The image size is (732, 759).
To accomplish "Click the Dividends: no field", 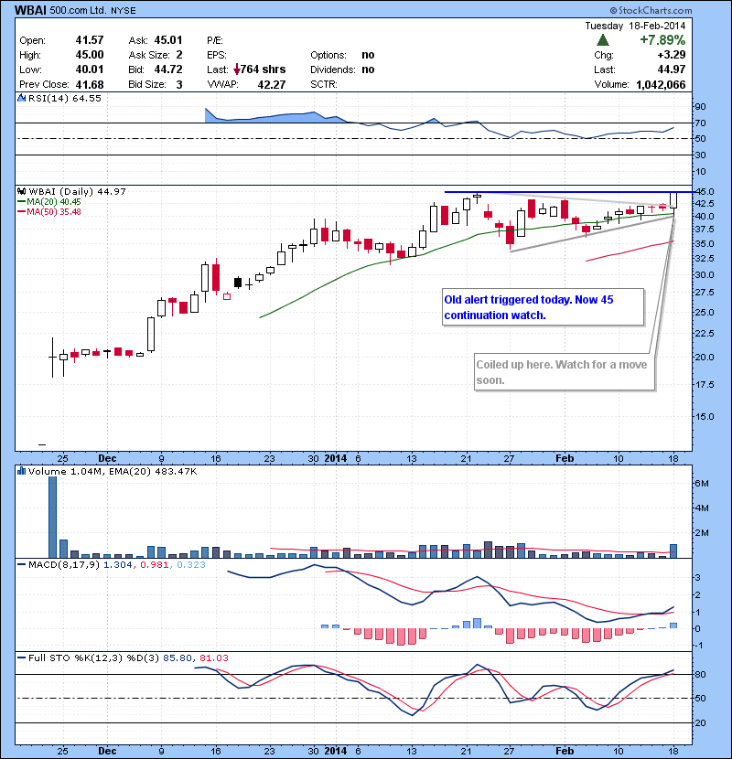I will (x=342, y=69).
